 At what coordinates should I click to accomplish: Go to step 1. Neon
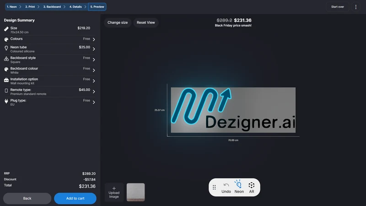coord(12,7)
